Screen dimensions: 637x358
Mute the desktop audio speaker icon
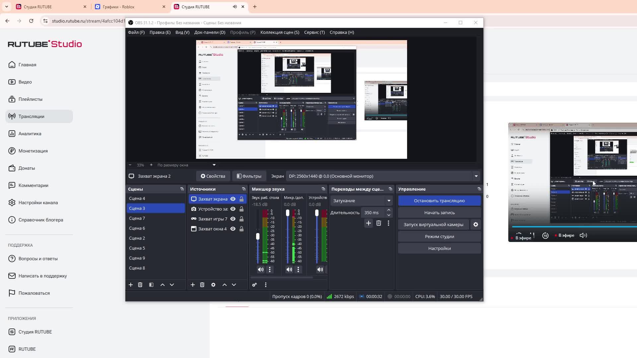pos(261,269)
